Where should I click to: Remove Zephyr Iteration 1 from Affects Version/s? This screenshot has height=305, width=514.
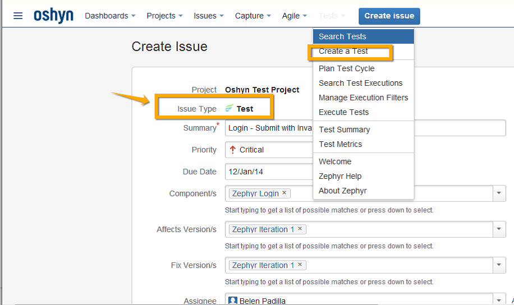tap(300, 229)
